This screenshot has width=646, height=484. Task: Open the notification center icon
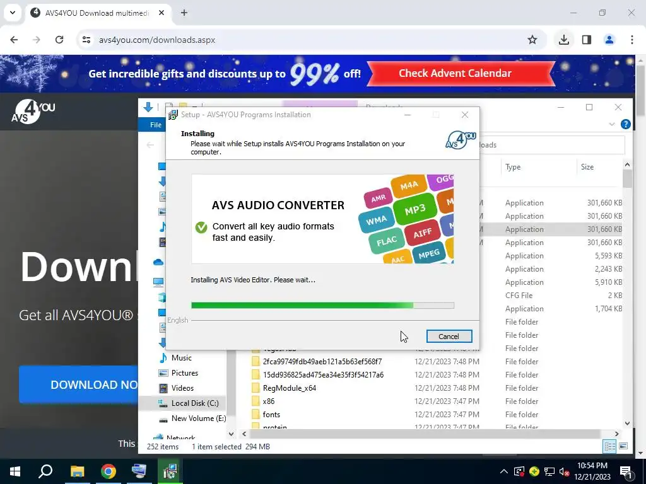[x=625, y=471]
